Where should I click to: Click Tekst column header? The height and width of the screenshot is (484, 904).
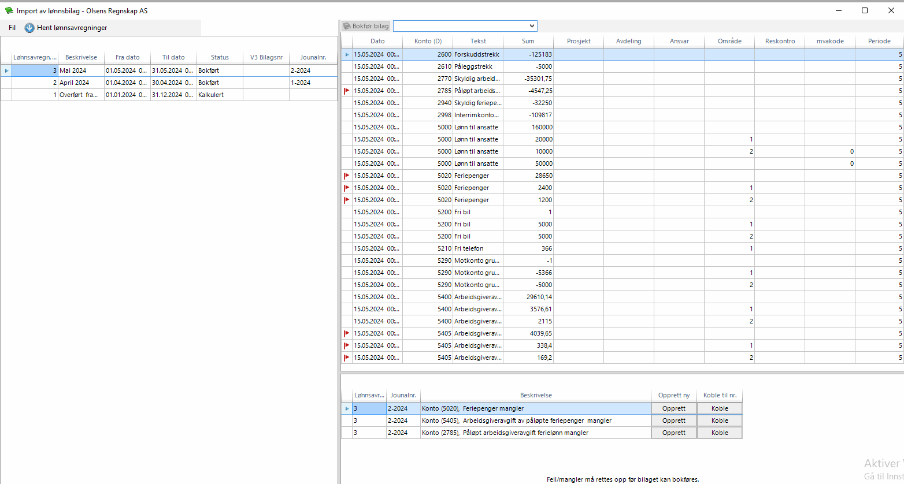tap(478, 41)
